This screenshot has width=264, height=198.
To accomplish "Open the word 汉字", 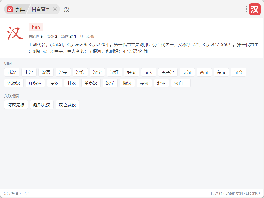I will click(x=97, y=72).
